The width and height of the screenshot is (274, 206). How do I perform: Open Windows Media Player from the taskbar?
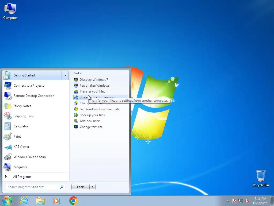coord(57,201)
